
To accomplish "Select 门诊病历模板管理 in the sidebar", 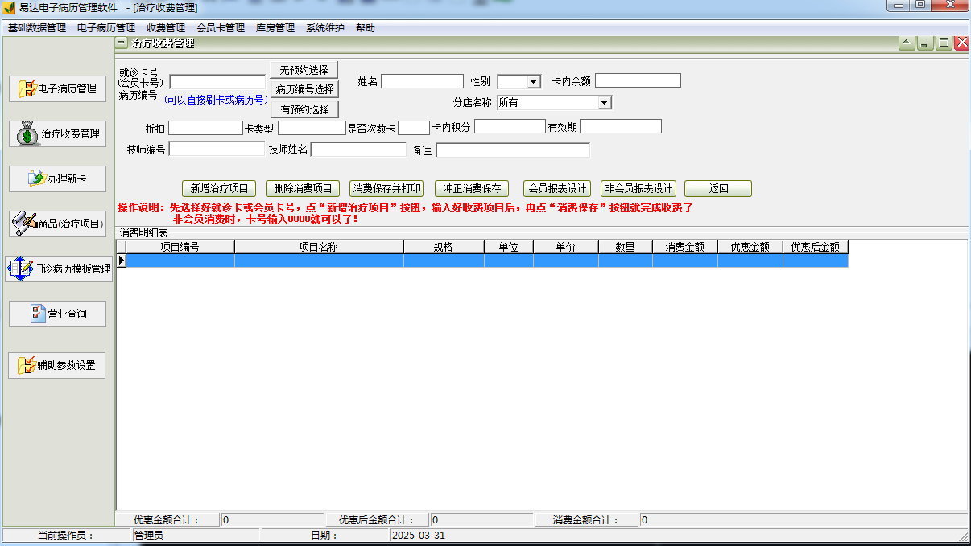I will coord(56,269).
